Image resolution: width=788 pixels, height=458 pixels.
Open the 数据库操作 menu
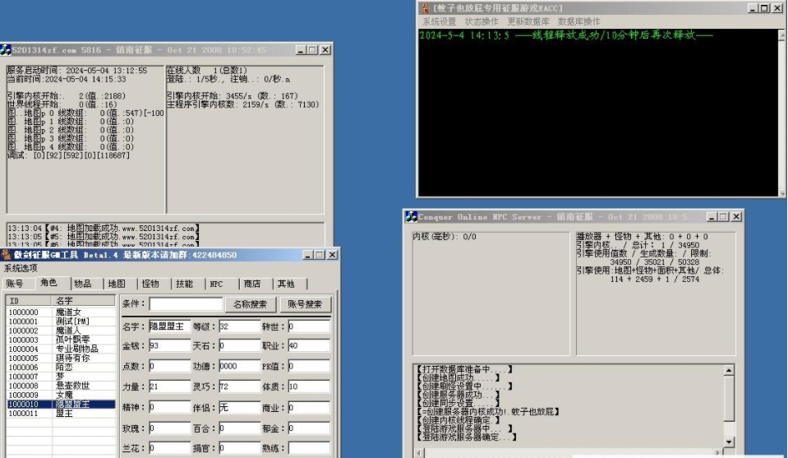click(x=578, y=21)
